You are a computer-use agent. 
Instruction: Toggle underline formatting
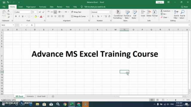click(x=23, y=16)
